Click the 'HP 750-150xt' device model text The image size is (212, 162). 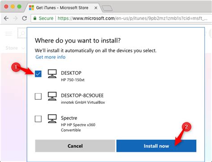[72, 80]
